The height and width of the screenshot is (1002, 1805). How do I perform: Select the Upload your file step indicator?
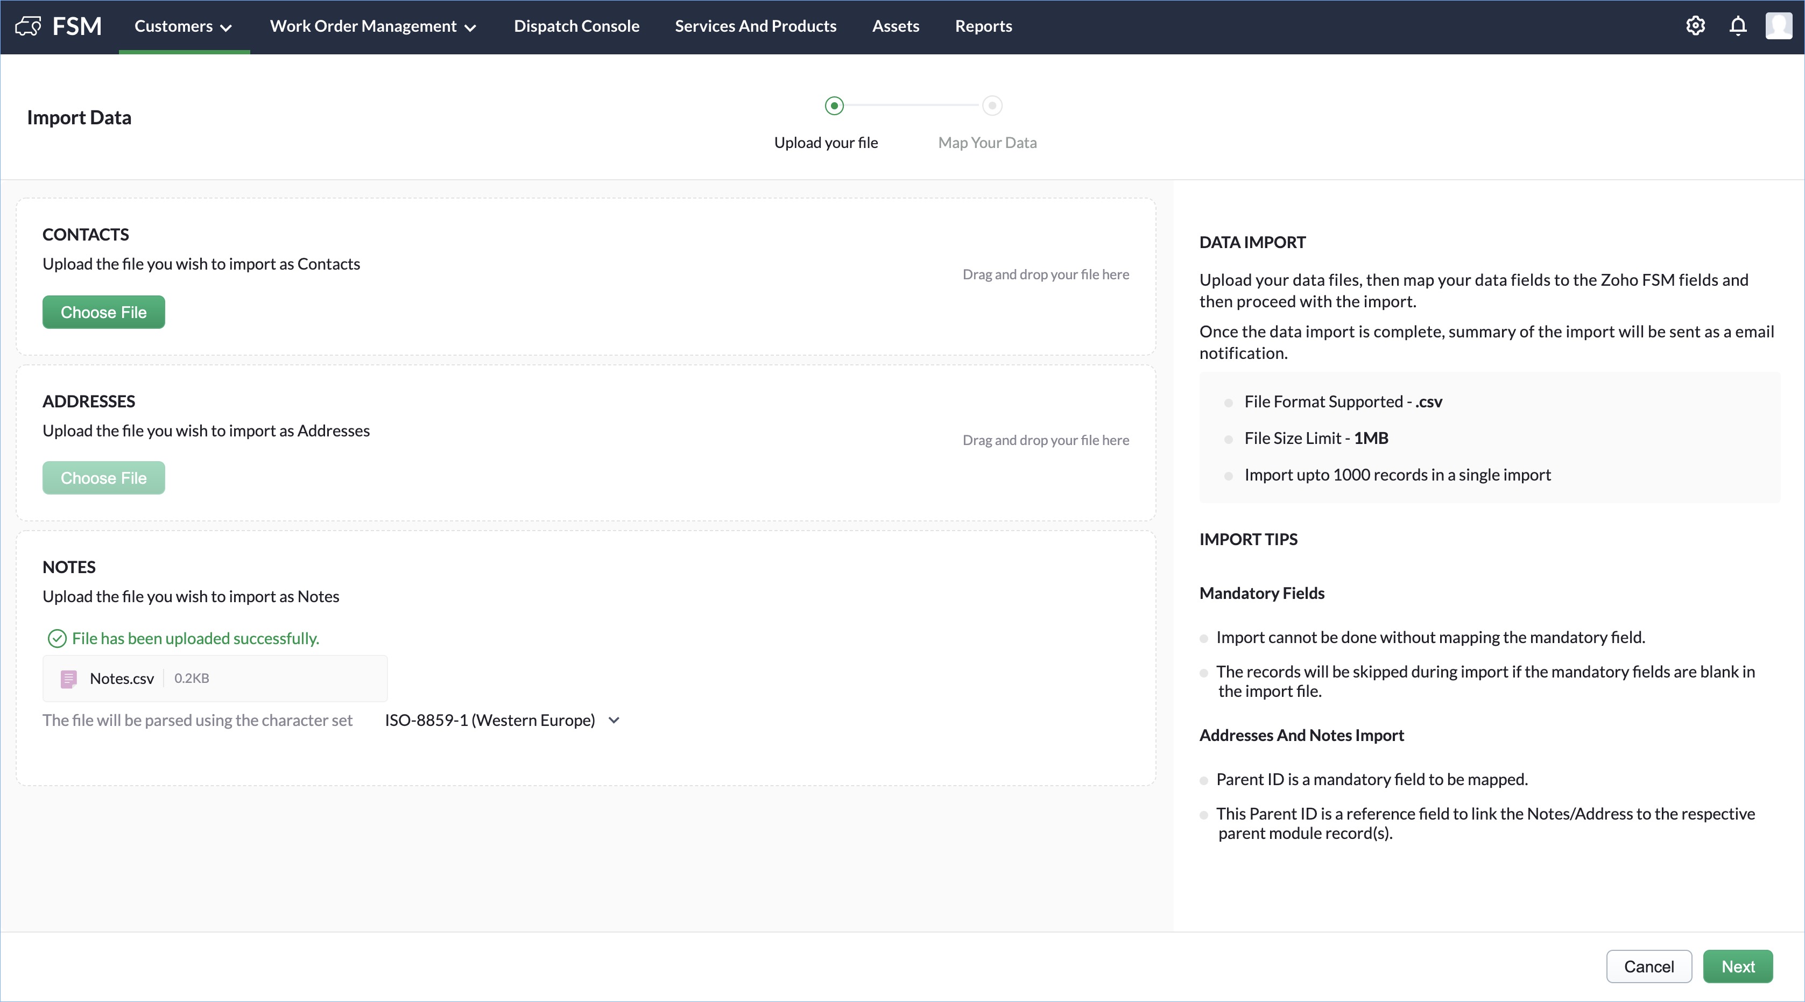coord(834,106)
